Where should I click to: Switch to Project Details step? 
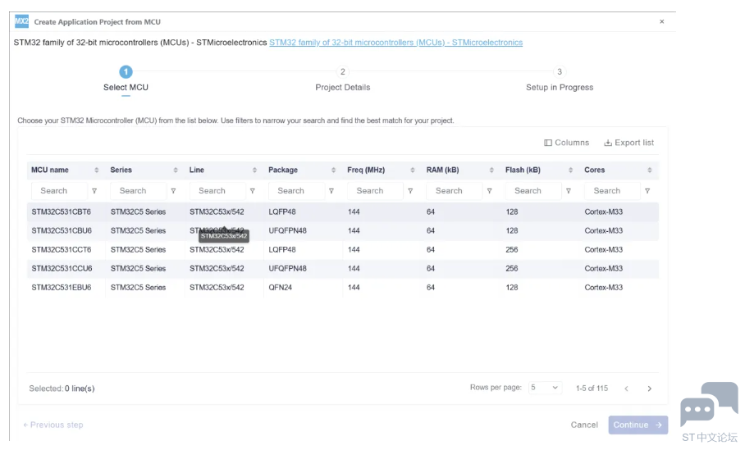coord(343,73)
